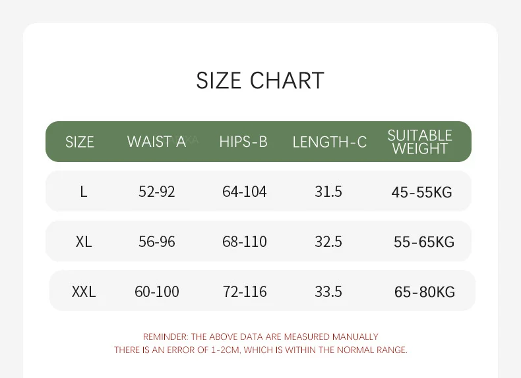The image size is (521, 378).
Task: Select the LENGTH-C column header
Action: [x=330, y=142]
